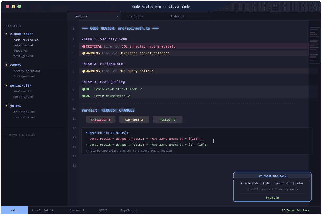
Task: Click the removed db.query line with ${id}
Action: pyautogui.click(x=144, y=139)
